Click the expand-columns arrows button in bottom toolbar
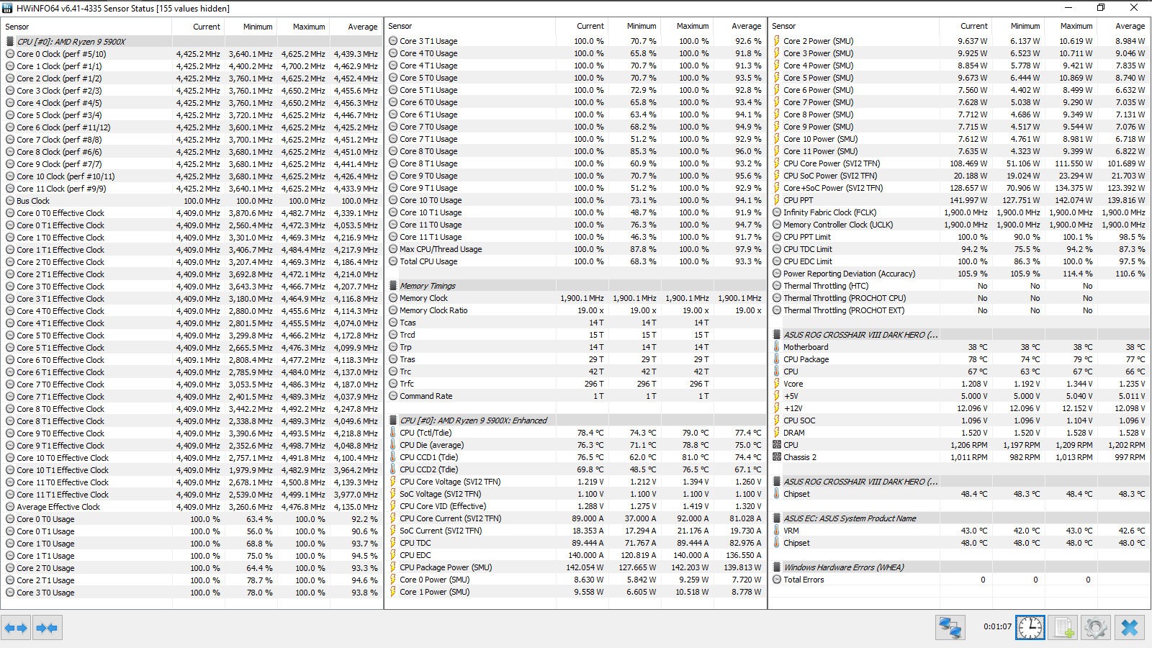The width and height of the screenshot is (1152, 648). point(16,628)
